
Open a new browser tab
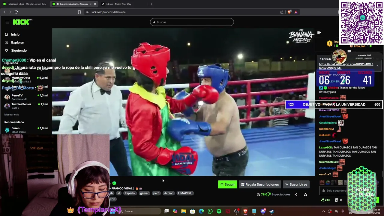click(151, 4)
